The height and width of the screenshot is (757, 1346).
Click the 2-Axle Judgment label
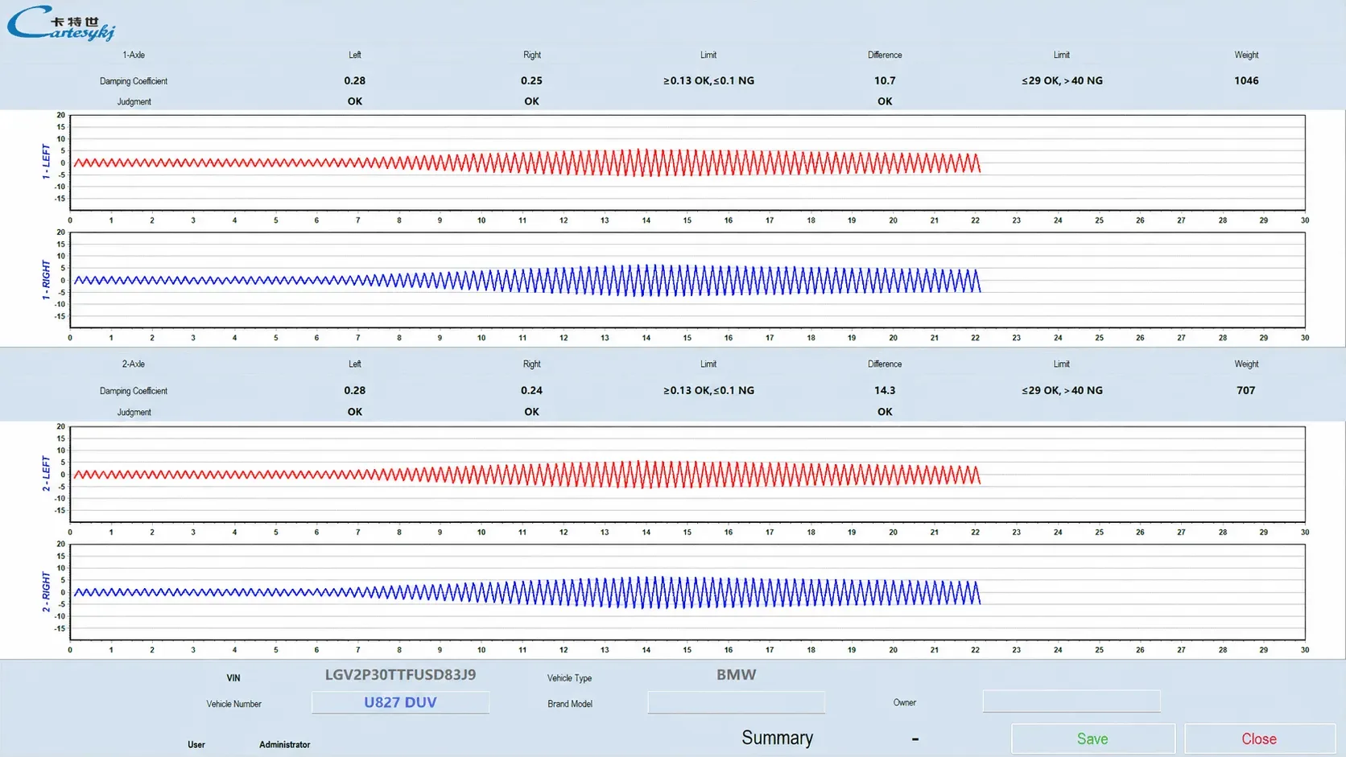pos(134,412)
